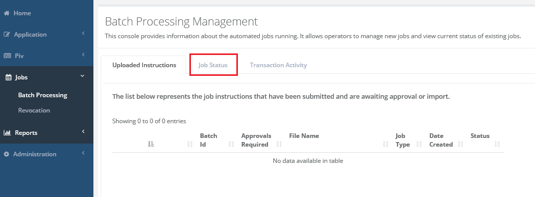Click sort arrows next to Approvals Required

pyautogui.click(x=279, y=144)
